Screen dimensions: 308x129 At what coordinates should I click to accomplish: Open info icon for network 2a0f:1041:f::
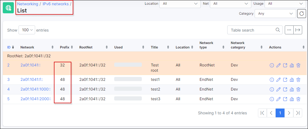tap(272, 80)
